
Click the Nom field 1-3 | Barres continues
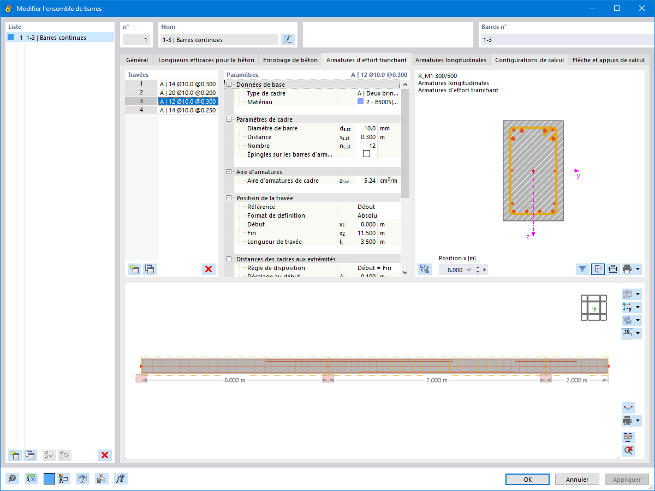coord(219,39)
